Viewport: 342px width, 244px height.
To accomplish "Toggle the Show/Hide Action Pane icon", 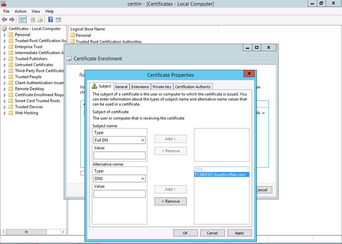I will tap(58, 19).
